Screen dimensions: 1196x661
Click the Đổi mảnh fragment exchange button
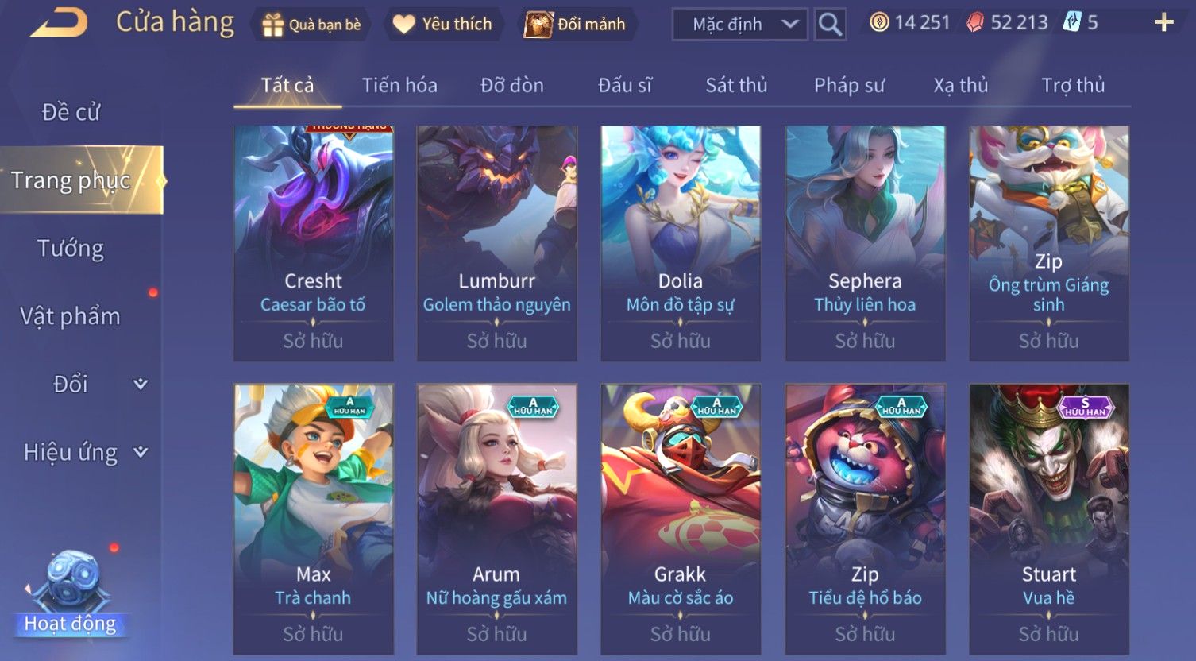point(576,25)
